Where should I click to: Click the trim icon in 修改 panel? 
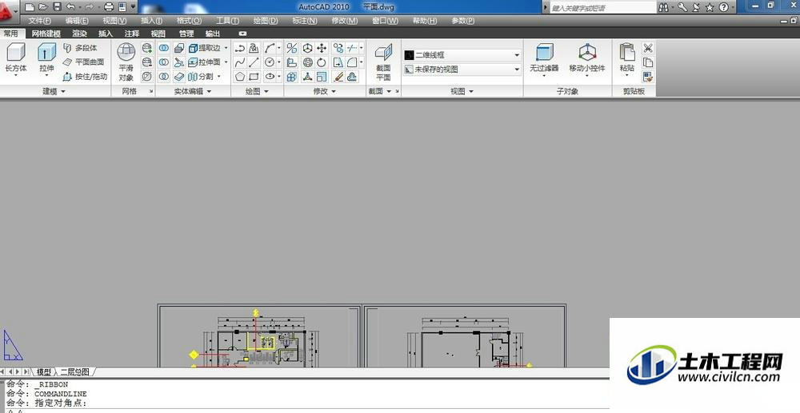click(x=352, y=48)
